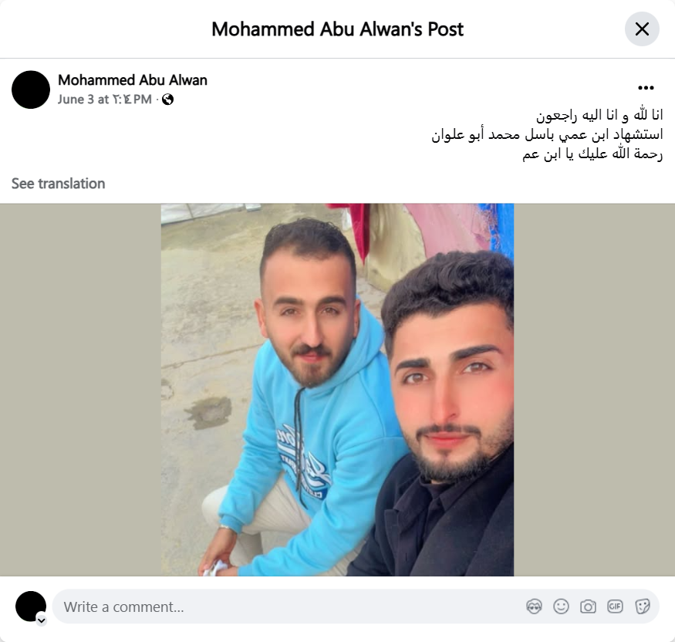Click the author's black profile picture
Viewport: 675px width, 642px height.
point(31,90)
